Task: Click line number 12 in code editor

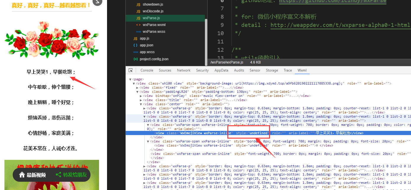Action: coord(220,50)
